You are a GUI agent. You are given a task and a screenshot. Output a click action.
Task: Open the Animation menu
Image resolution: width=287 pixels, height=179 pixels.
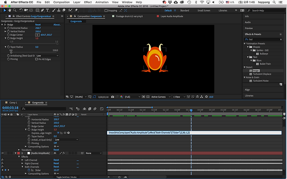click(102, 2)
